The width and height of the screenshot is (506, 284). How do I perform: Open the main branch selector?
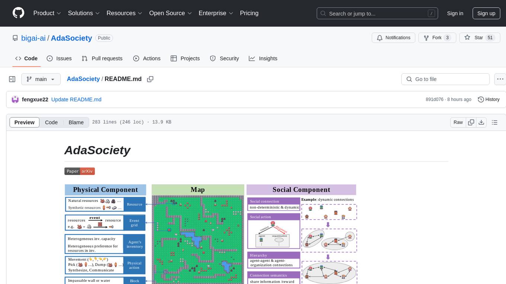(x=41, y=79)
